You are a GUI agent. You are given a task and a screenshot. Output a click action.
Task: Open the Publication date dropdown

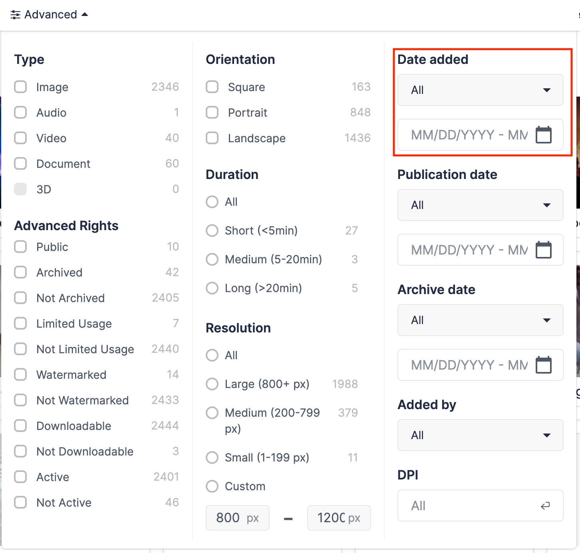point(481,205)
